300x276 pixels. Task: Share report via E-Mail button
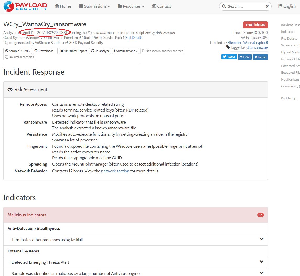(245, 57)
